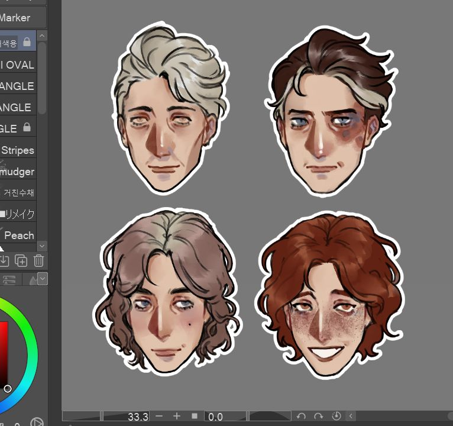Image resolution: width=453 pixels, height=426 pixels.
Task: Click the bruised dark-haired head sticker
Action: (331, 111)
